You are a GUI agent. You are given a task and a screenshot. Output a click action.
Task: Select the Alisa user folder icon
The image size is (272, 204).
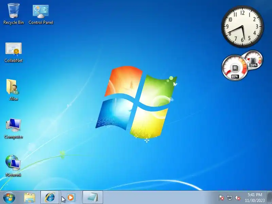13,90
